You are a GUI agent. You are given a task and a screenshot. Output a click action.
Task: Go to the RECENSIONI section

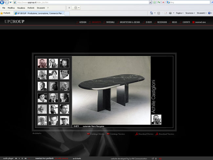pyautogui.click(x=162, y=22)
